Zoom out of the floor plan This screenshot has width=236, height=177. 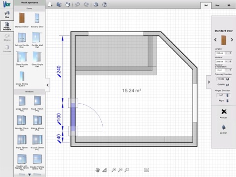click(120, 170)
